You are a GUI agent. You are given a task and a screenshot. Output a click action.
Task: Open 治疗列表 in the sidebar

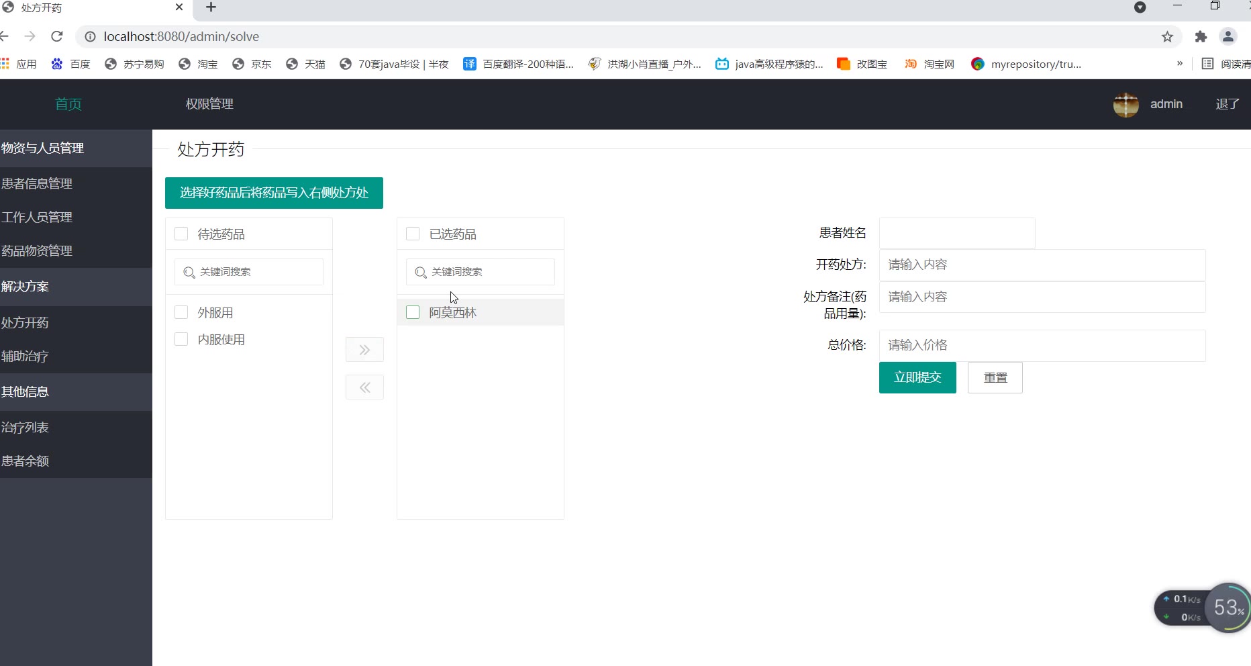point(76,428)
